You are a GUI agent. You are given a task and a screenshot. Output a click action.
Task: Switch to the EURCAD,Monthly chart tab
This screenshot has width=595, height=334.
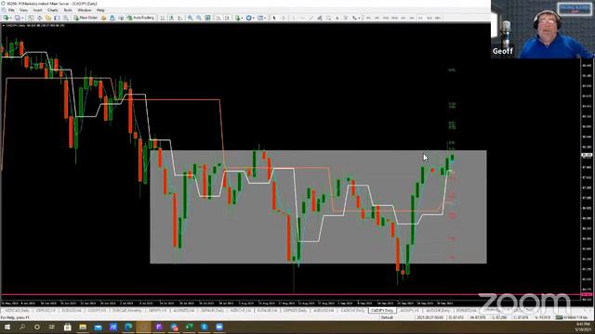coord(127,311)
